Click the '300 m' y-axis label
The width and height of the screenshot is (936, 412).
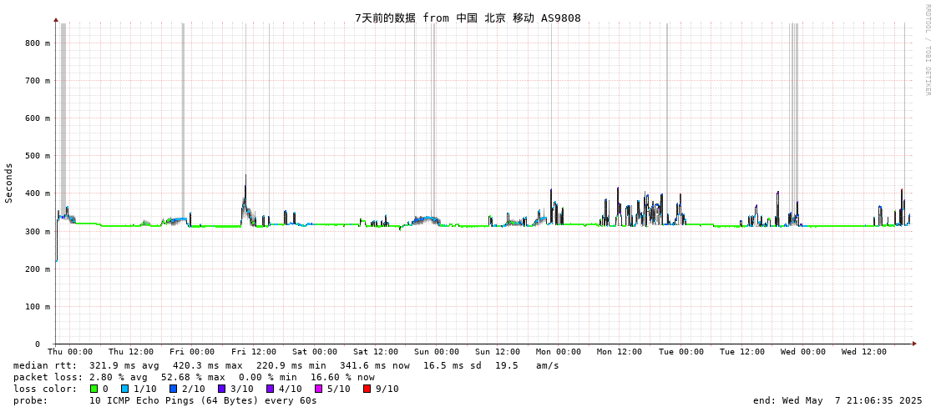pyautogui.click(x=38, y=231)
